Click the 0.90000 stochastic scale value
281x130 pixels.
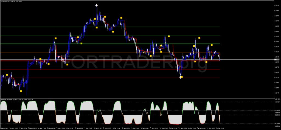(x=277, y=102)
